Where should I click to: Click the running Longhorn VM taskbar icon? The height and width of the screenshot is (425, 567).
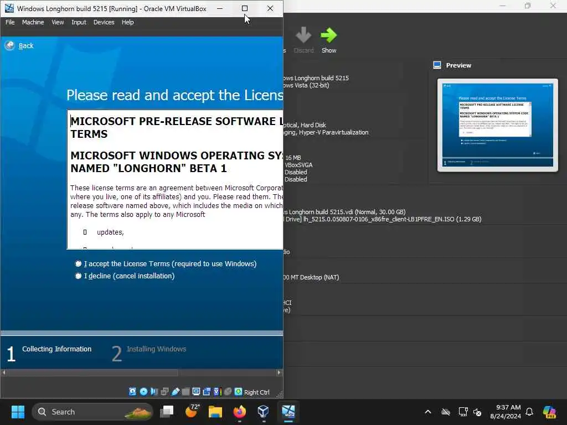point(288,412)
